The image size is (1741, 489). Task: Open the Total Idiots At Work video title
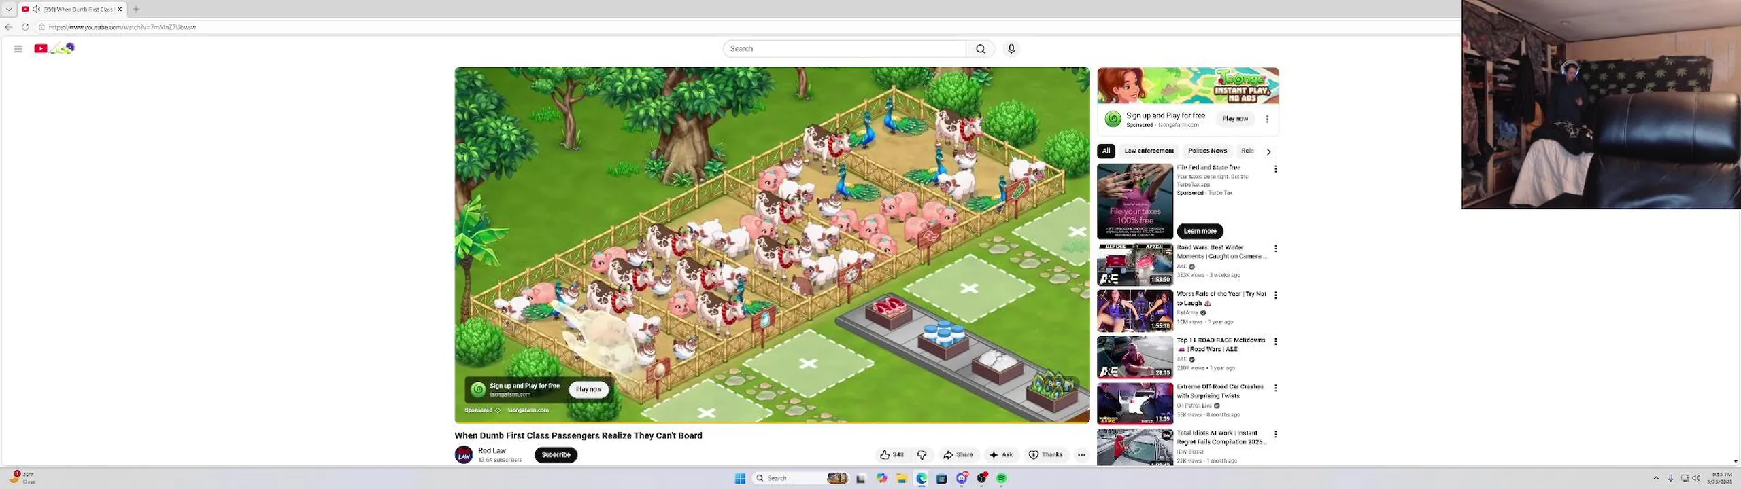pos(1220,437)
